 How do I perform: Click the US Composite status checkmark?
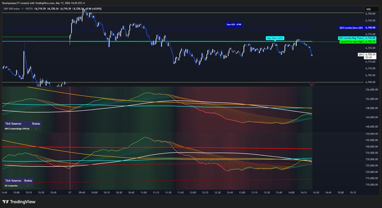point(28,185)
